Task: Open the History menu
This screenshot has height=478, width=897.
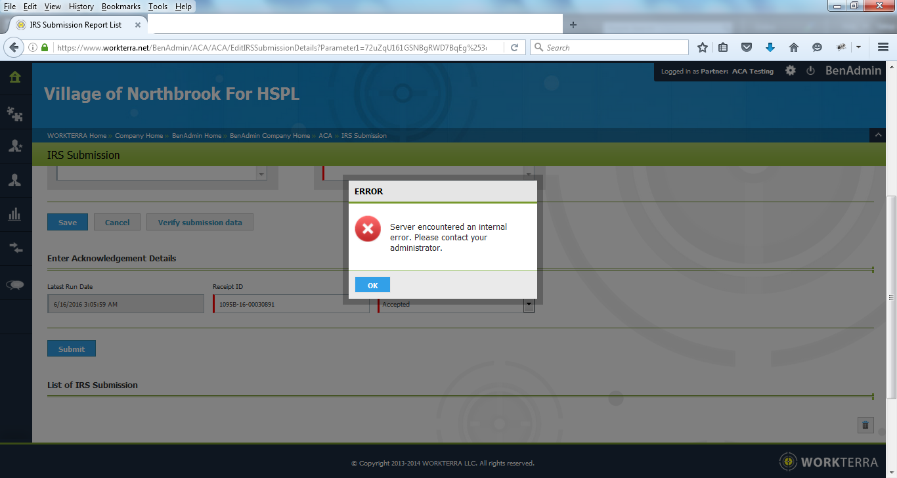Action: (81, 7)
